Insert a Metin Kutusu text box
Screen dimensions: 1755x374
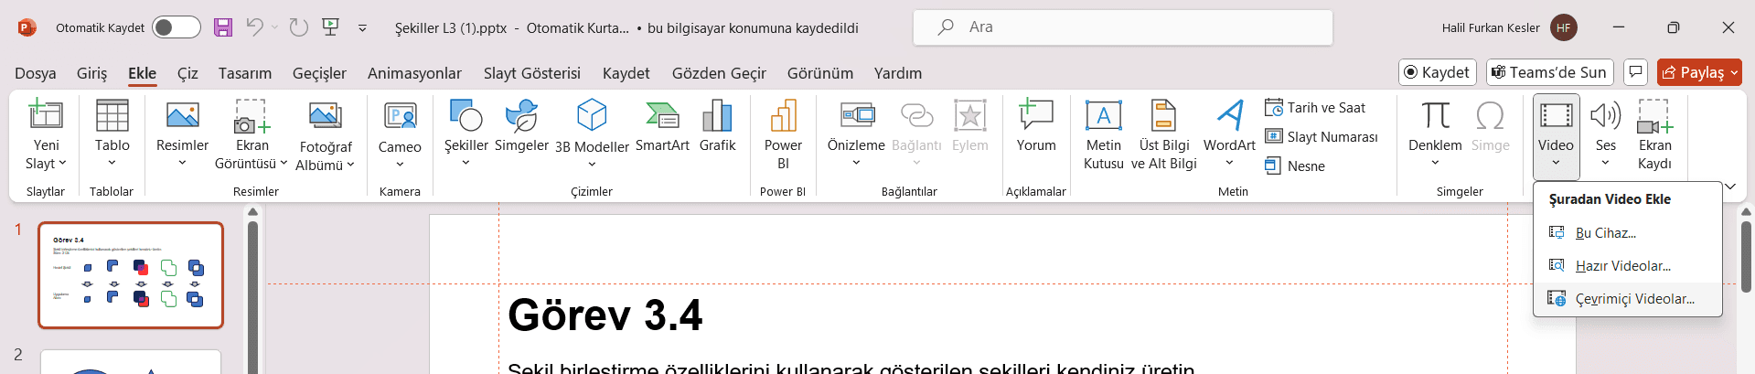click(1103, 134)
